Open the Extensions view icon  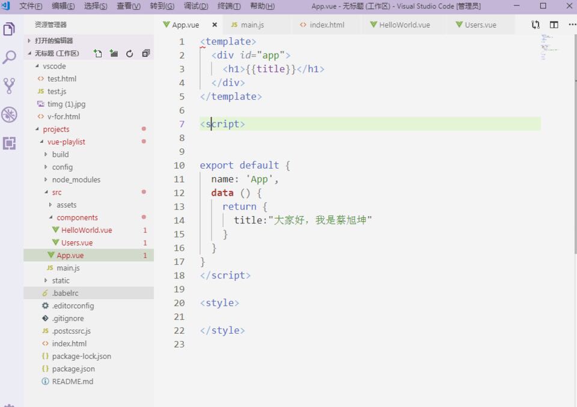(9, 143)
